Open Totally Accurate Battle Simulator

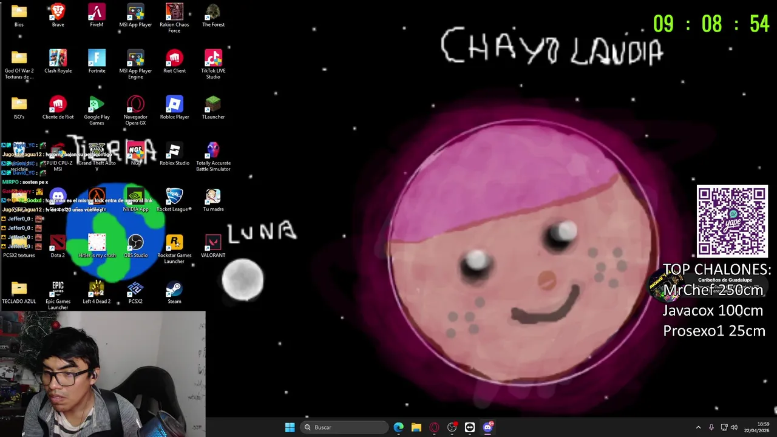[213, 157]
